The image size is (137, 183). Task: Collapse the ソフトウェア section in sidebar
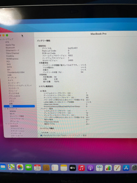[6, 124]
